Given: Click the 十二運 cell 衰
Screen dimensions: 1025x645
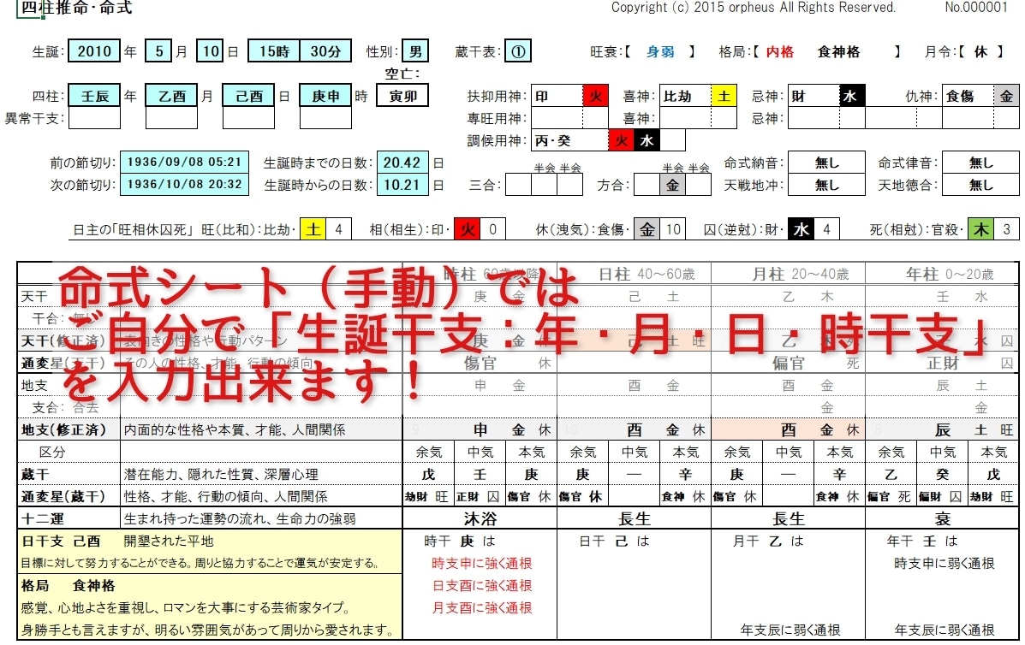Looking at the screenshot, I should 942,518.
